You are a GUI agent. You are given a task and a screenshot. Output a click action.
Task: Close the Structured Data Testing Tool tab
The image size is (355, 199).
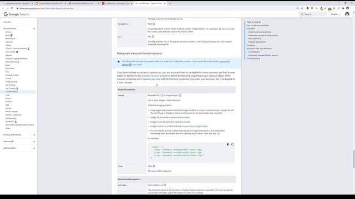(99, 3)
